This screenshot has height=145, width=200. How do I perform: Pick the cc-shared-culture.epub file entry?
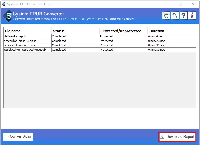pos(19,45)
